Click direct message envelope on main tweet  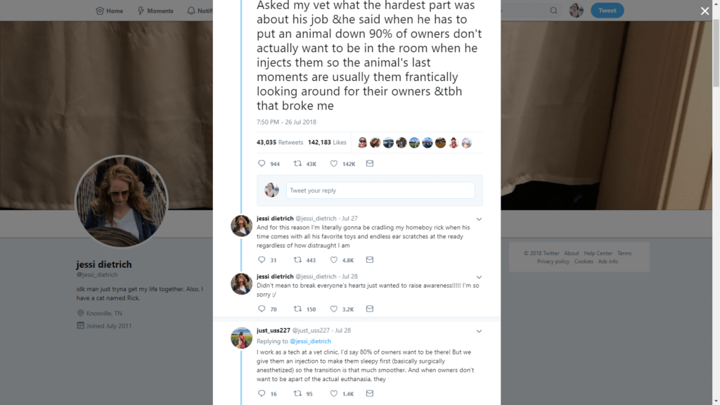(370, 164)
